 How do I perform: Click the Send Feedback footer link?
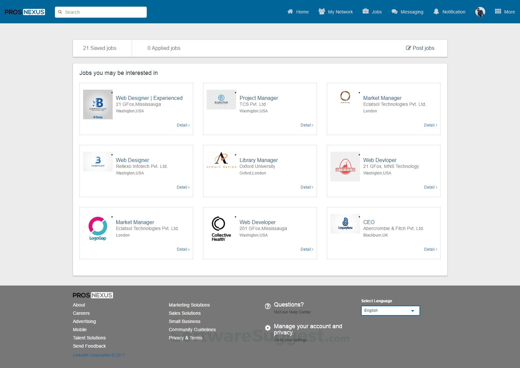coord(89,346)
